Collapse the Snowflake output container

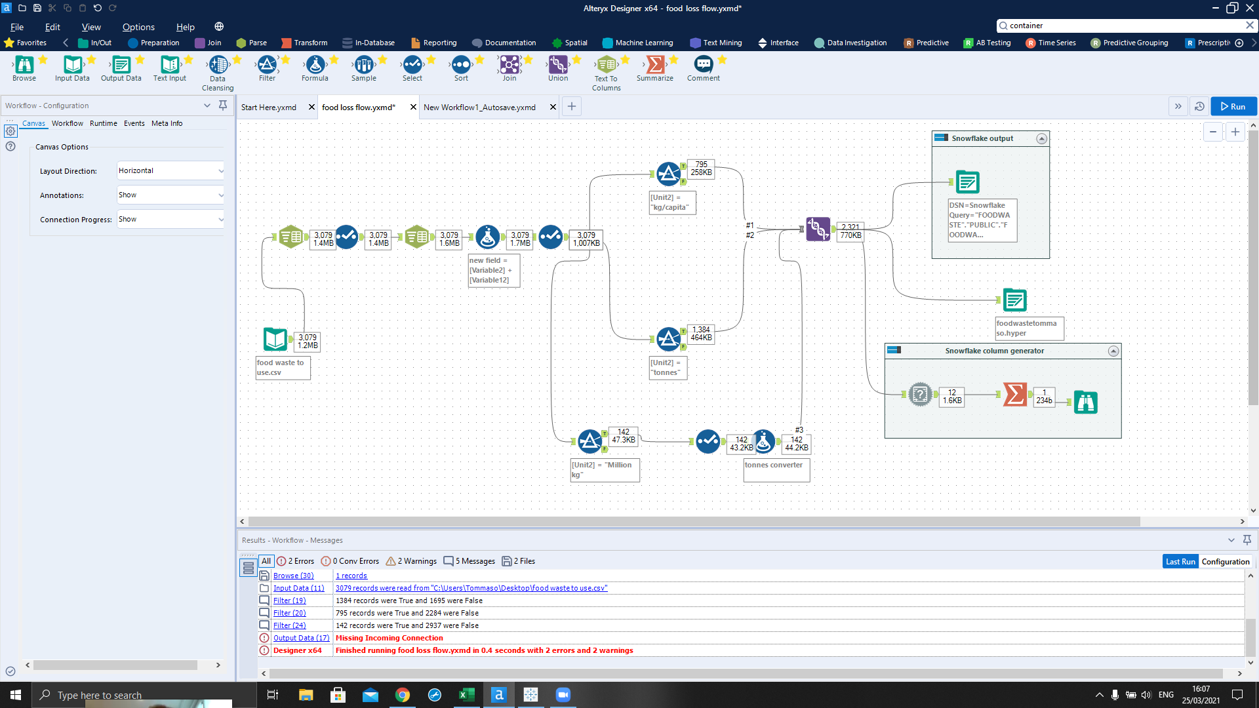pos(1041,138)
